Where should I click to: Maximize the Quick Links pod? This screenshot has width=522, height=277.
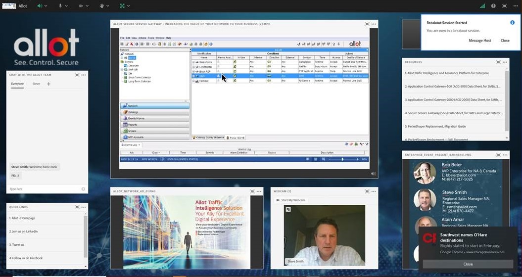click(77, 207)
